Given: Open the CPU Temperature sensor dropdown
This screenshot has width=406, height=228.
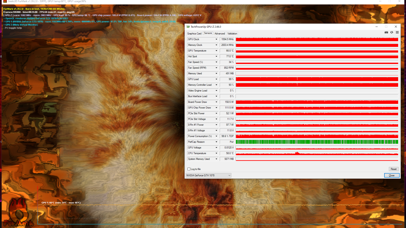Looking at the screenshot, I should point(216,153).
